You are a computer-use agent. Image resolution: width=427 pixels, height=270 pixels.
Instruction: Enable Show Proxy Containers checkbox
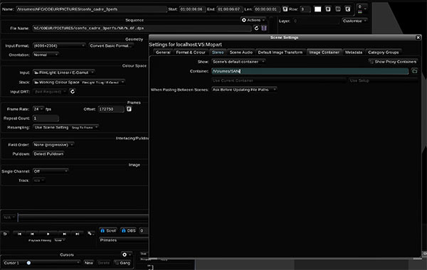pos(393,62)
